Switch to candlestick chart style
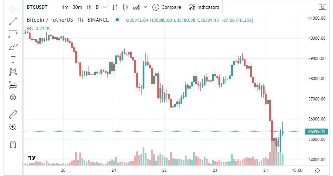Image resolution: width=333 pixels, height=176 pixels. coord(125,7)
